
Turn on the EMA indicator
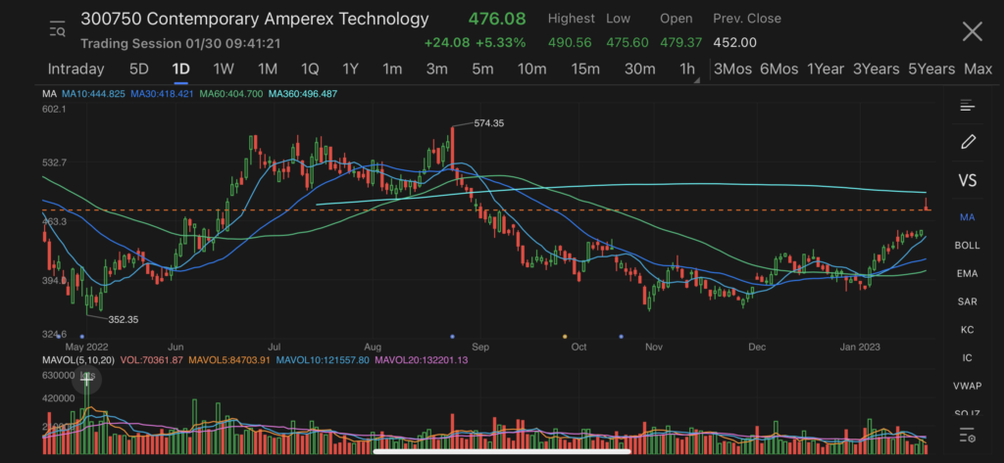coord(968,274)
